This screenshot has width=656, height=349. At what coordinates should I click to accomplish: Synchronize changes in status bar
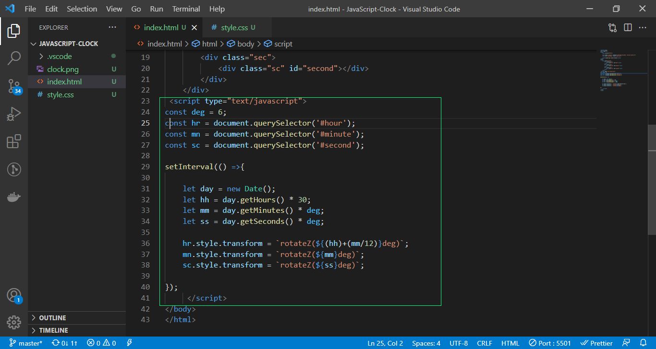pyautogui.click(x=64, y=343)
